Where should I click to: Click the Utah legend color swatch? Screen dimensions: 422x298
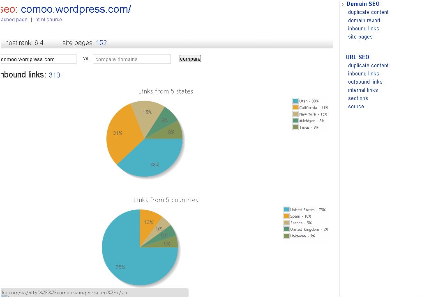coord(295,101)
